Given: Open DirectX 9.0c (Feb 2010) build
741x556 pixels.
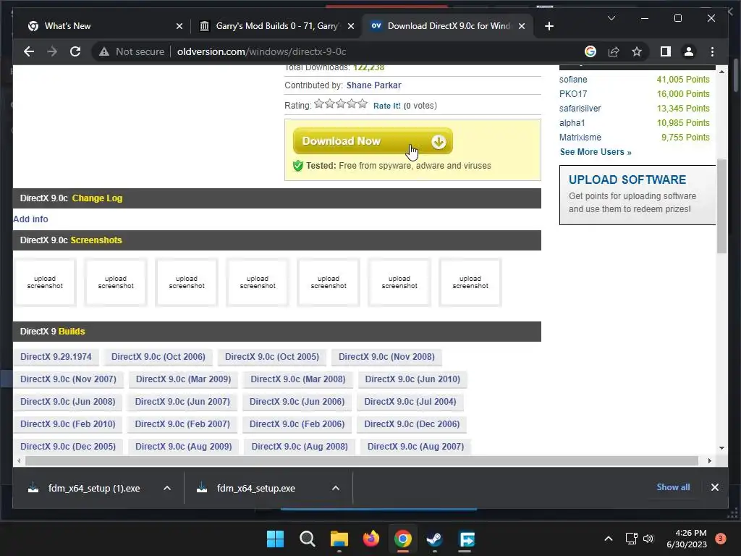Looking at the screenshot, I should click(x=67, y=424).
